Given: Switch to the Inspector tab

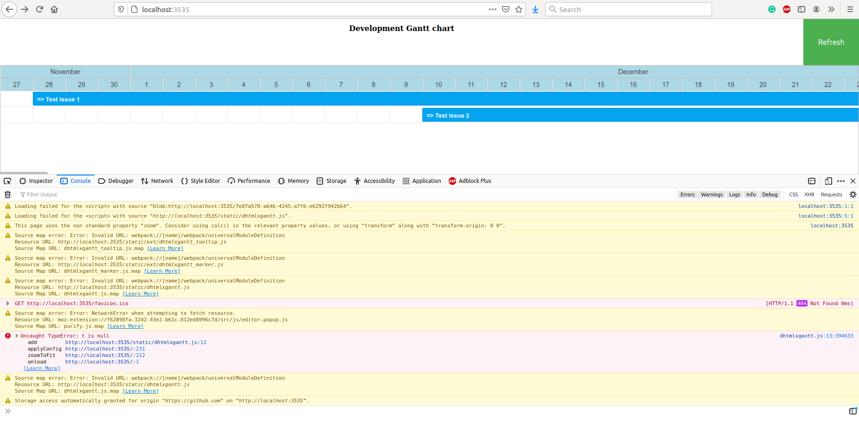Looking at the screenshot, I should [36, 181].
